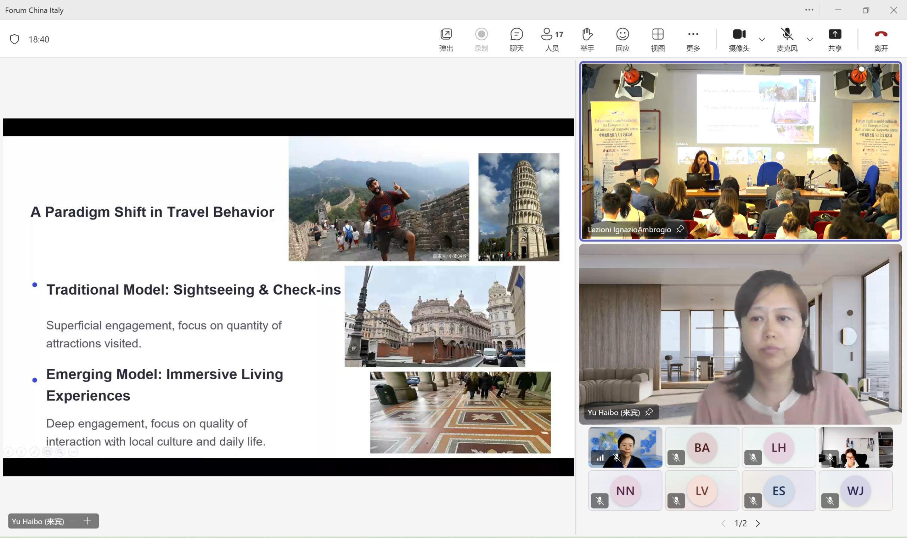
Task: Click the Emerging Model: Immersive Living Experiences heading
Action: pos(165,385)
